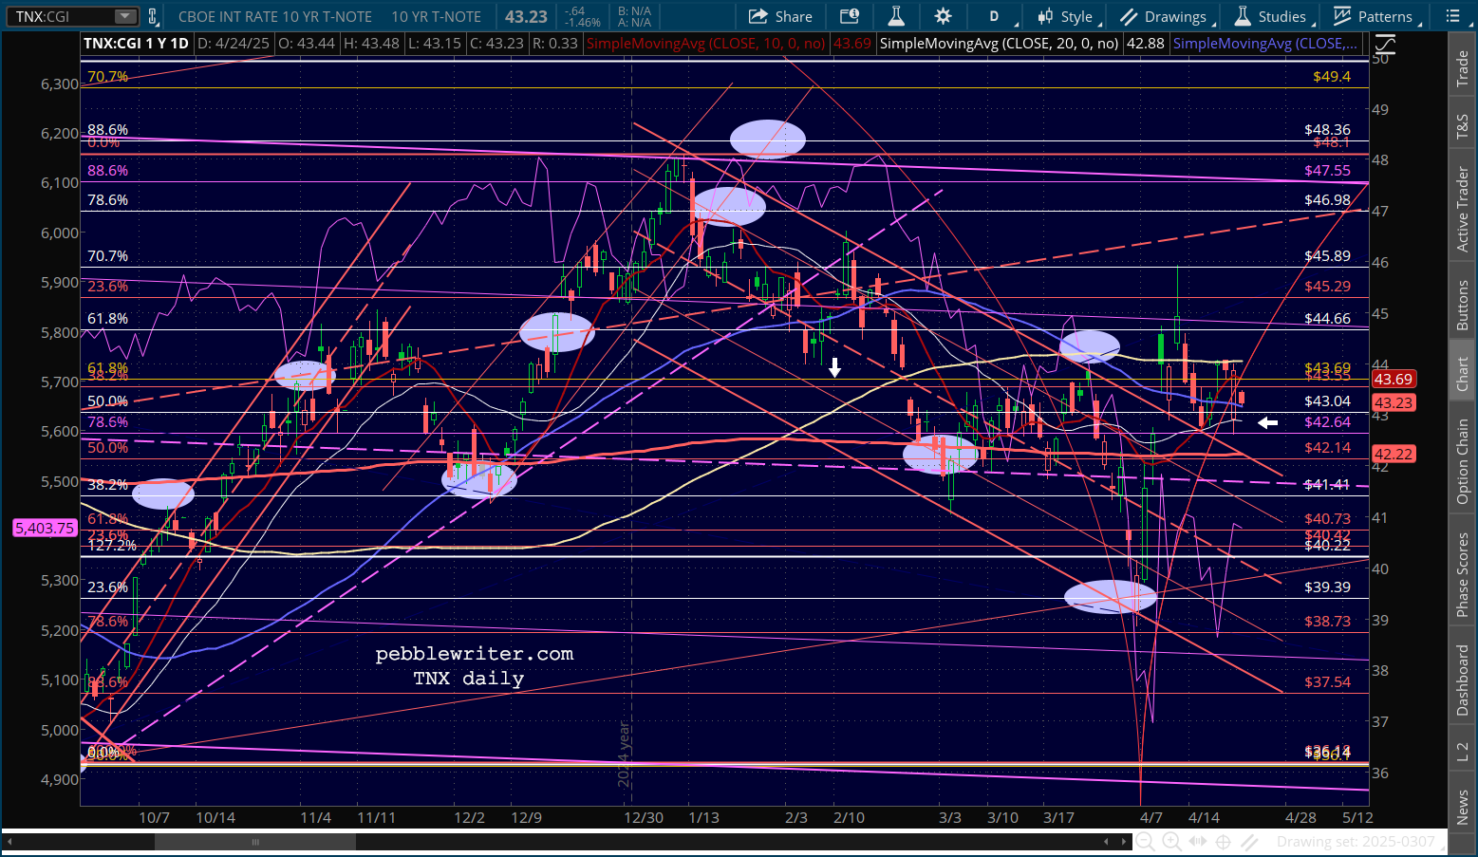Click the $46.98 Fibonacci level label
The image size is (1478, 857).
(1327, 199)
